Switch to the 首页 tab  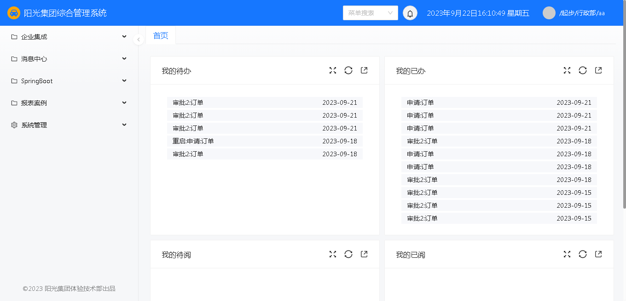pyautogui.click(x=161, y=36)
